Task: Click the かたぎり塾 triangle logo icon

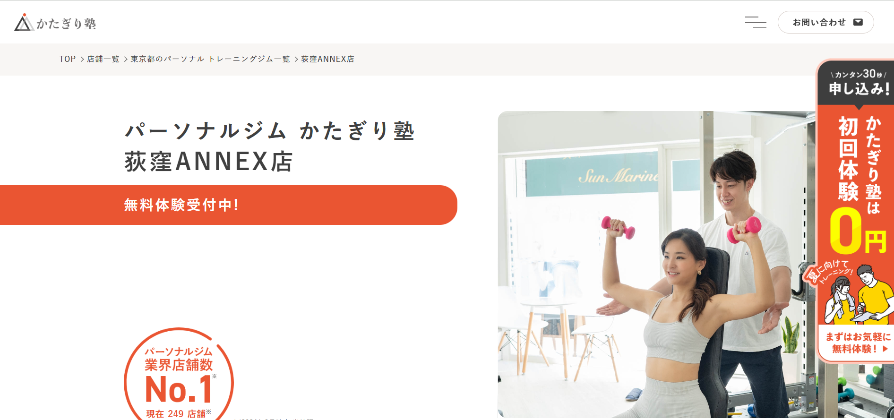Action: pos(24,23)
